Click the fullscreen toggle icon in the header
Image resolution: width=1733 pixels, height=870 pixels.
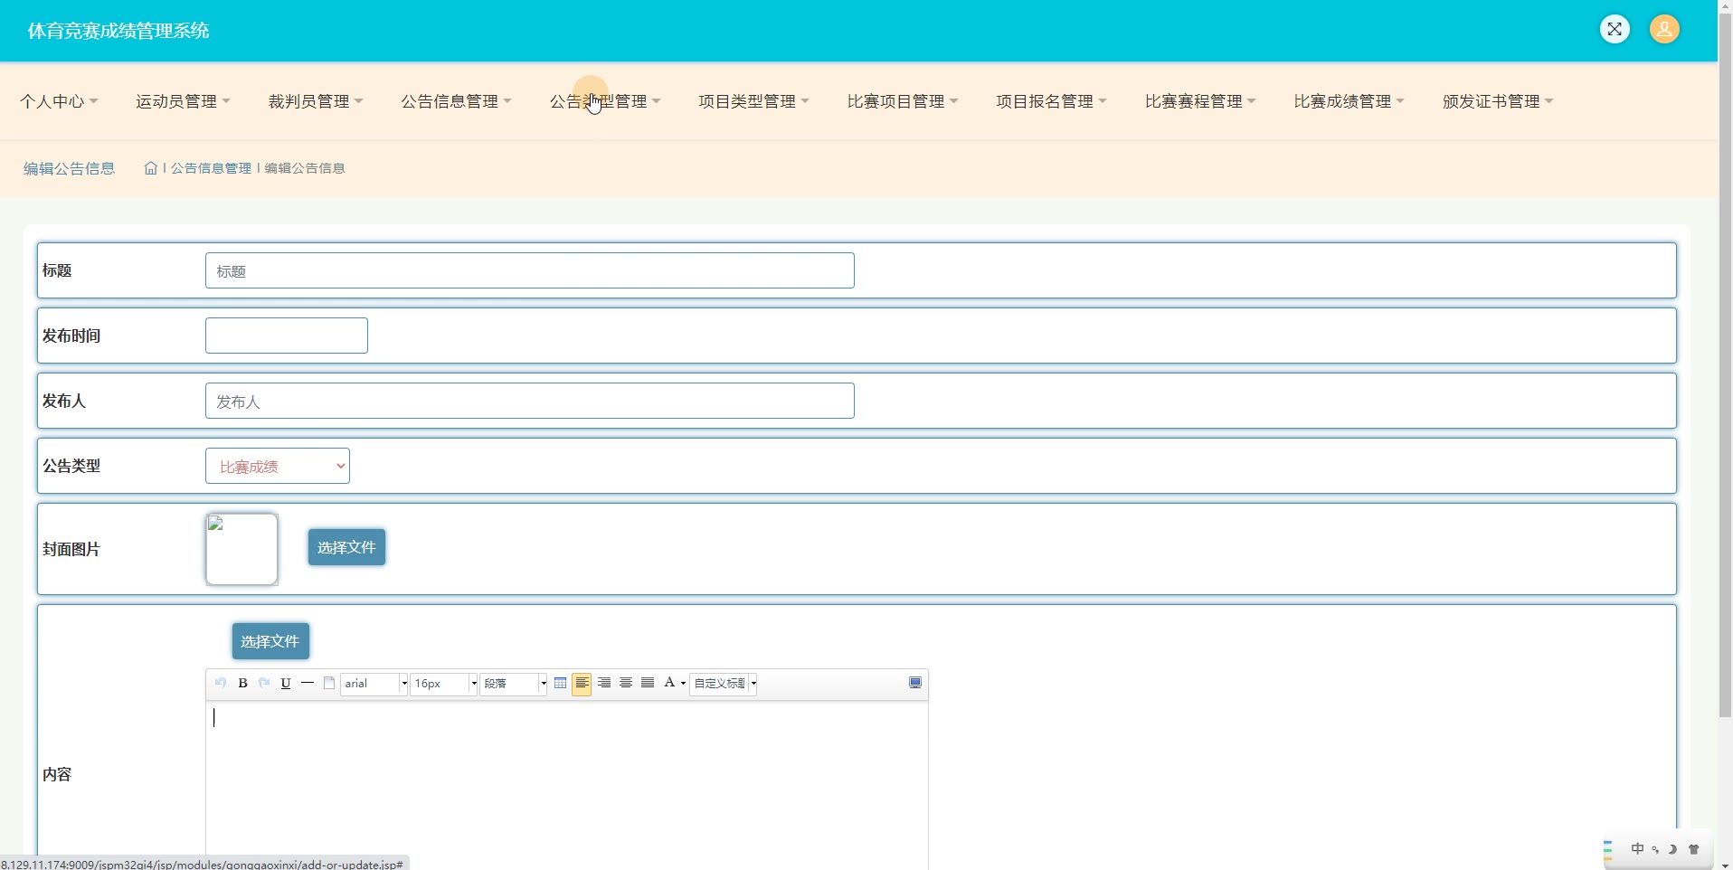click(x=1615, y=30)
